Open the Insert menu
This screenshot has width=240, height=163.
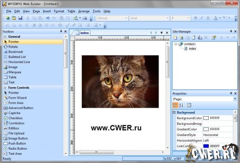click(x=47, y=11)
